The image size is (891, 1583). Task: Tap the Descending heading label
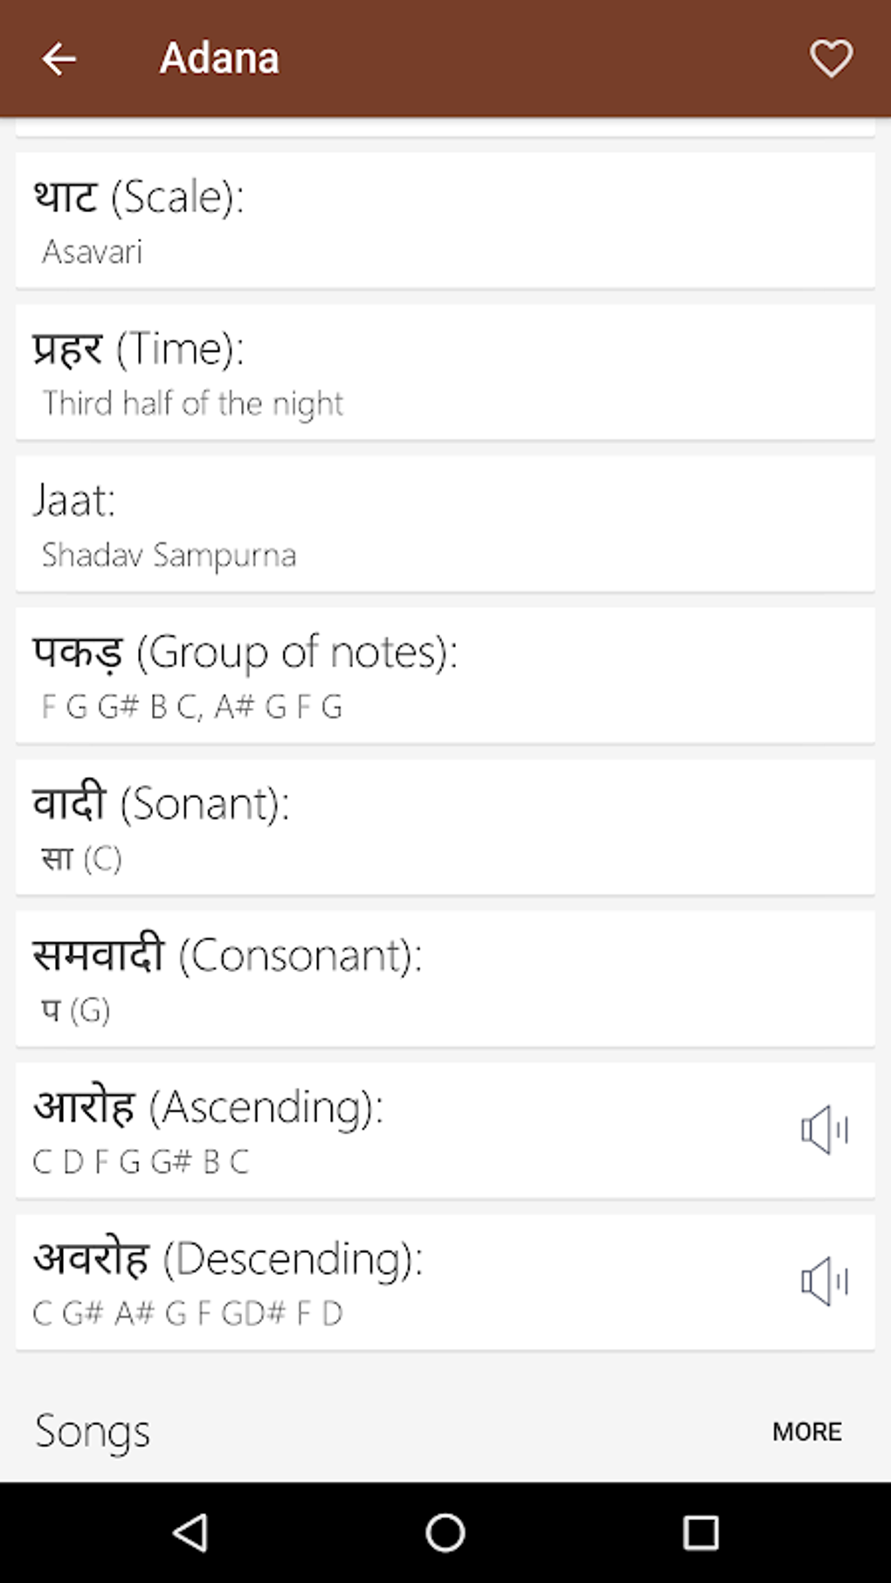(228, 1259)
